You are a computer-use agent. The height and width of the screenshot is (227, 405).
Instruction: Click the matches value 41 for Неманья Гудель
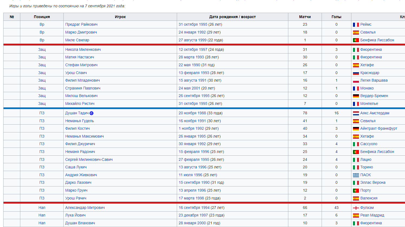(305, 121)
